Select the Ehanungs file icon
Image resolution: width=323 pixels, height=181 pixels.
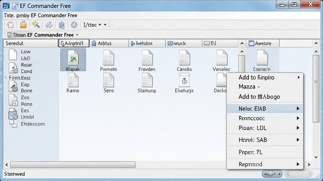[184, 83]
